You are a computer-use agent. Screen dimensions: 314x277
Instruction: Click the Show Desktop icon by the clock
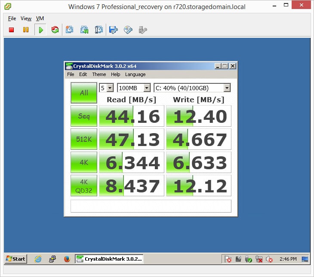(x=305, y=259)
